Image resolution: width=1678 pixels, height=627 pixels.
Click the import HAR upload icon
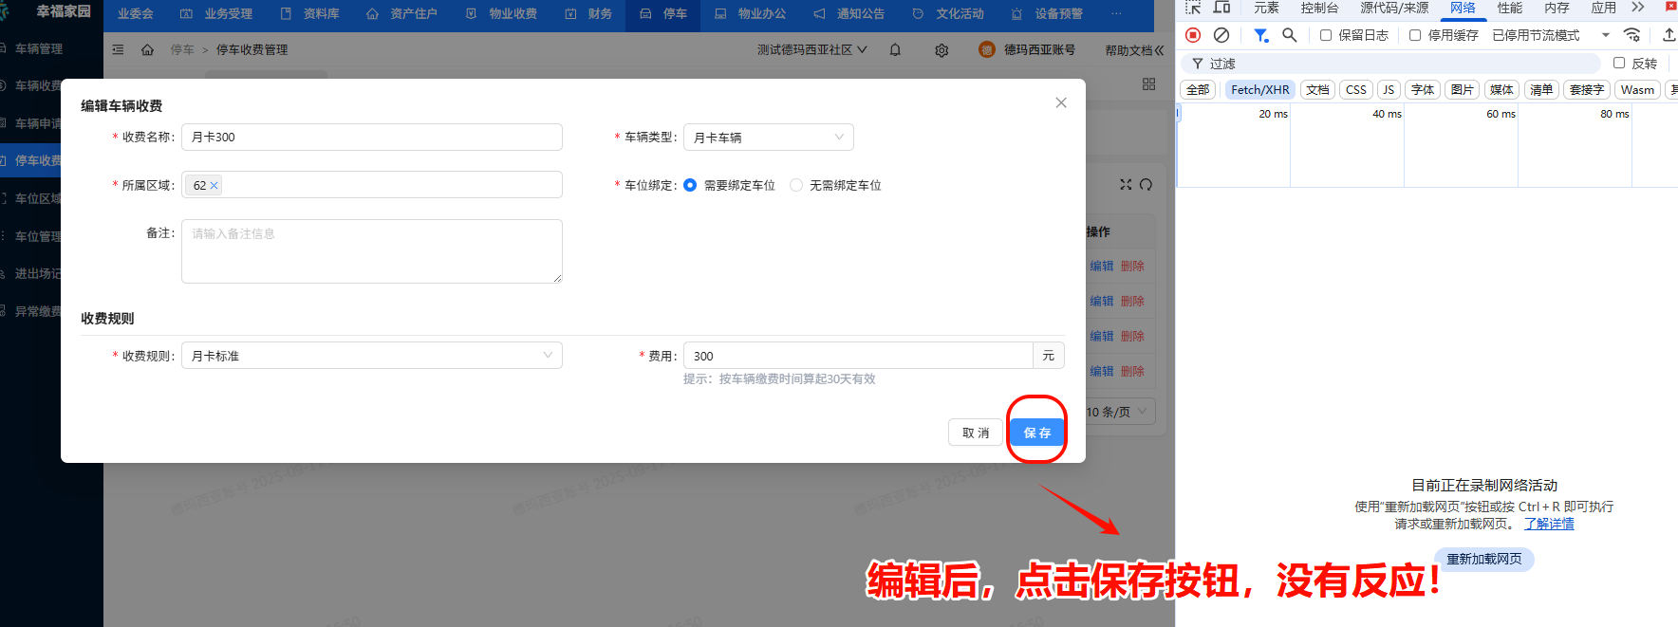point(1669,35)
